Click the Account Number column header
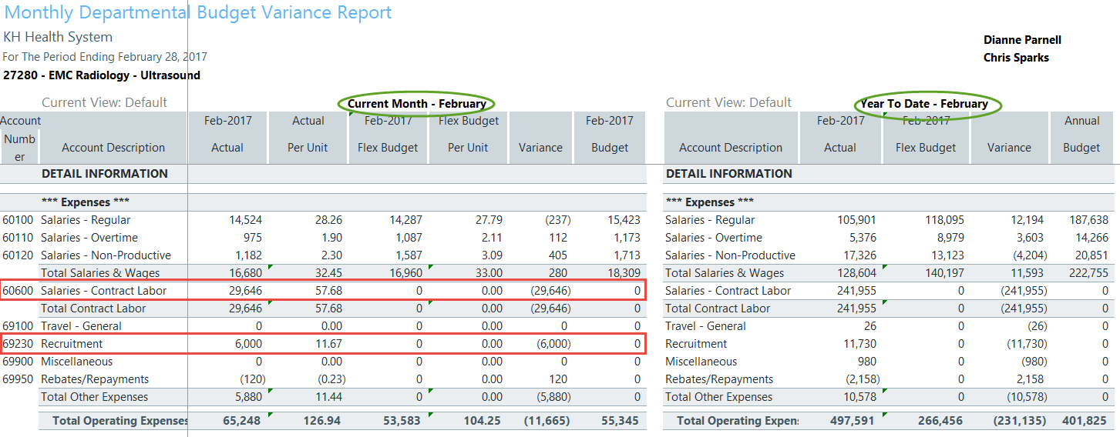1120x437 pixels. click(x=20, y=138)
